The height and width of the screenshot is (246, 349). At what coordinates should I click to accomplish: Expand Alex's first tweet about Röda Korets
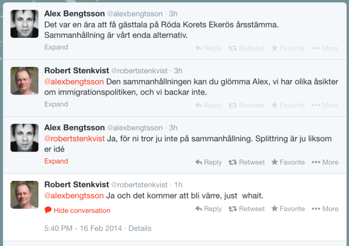56,47
